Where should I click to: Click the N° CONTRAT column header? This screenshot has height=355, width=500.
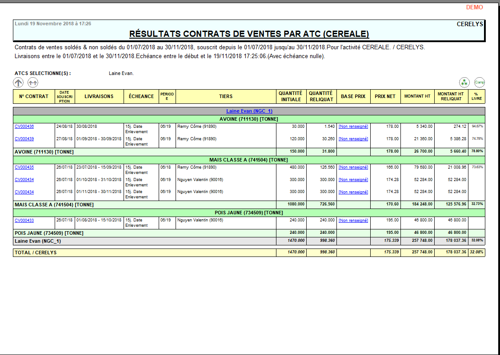(34, 96)
